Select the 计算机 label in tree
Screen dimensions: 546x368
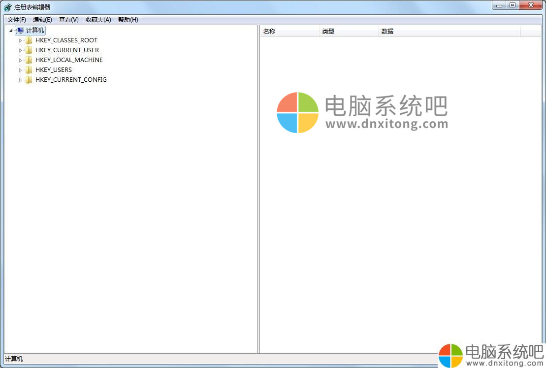pos(35,31)
